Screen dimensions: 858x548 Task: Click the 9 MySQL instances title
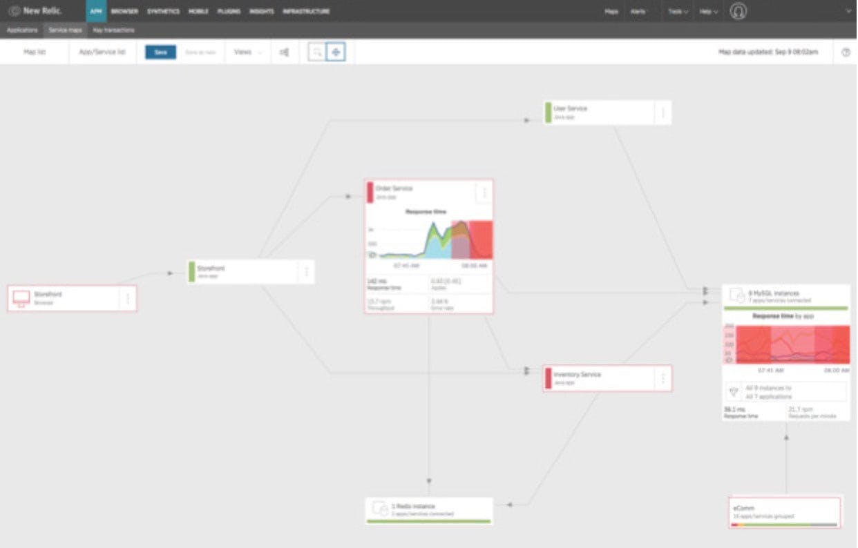click(x=774, y=293)
